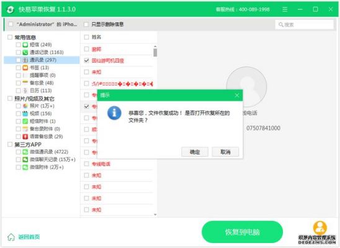
Task: Click the 备忘录附件 (0) icon
Action: pos(25,129)
